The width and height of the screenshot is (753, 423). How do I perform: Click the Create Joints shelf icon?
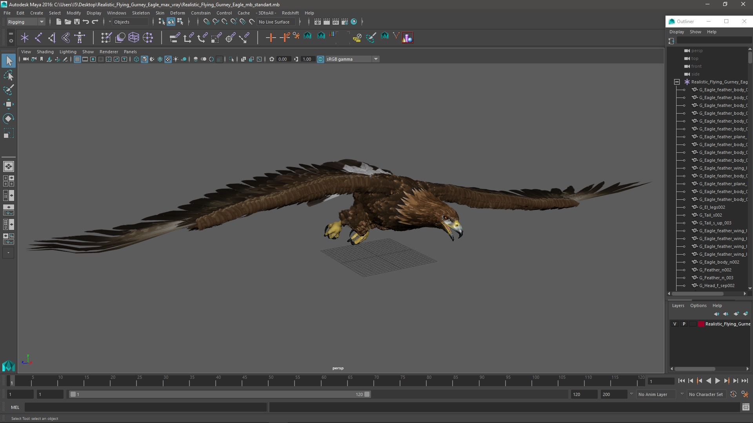tap(38, 38)
